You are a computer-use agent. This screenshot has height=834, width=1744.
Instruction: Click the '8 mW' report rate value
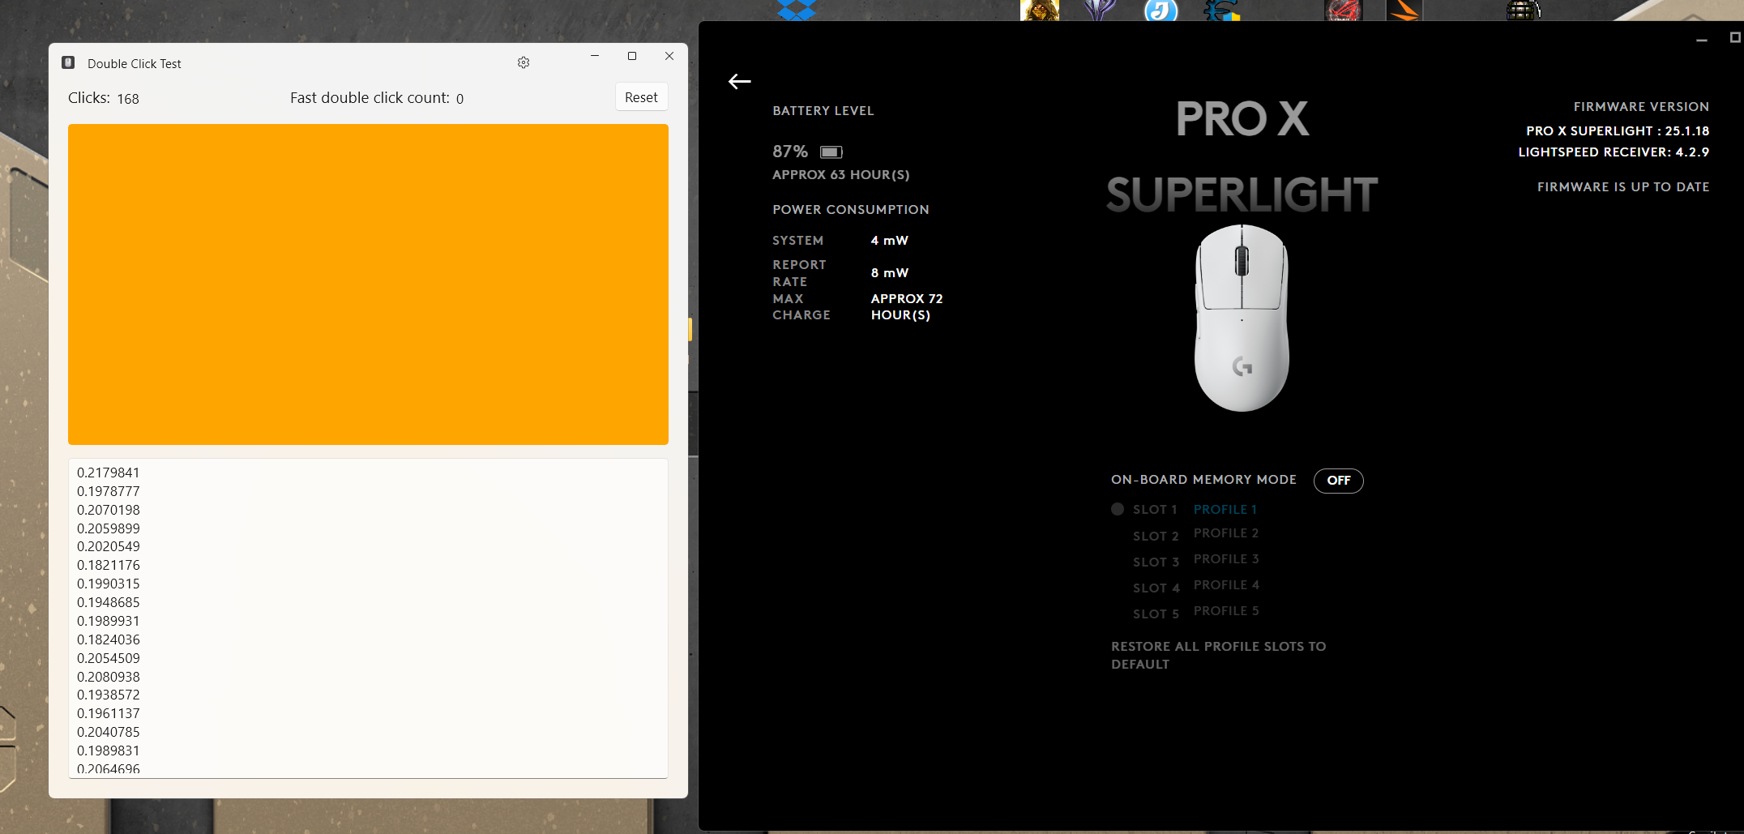pos(890,273)
